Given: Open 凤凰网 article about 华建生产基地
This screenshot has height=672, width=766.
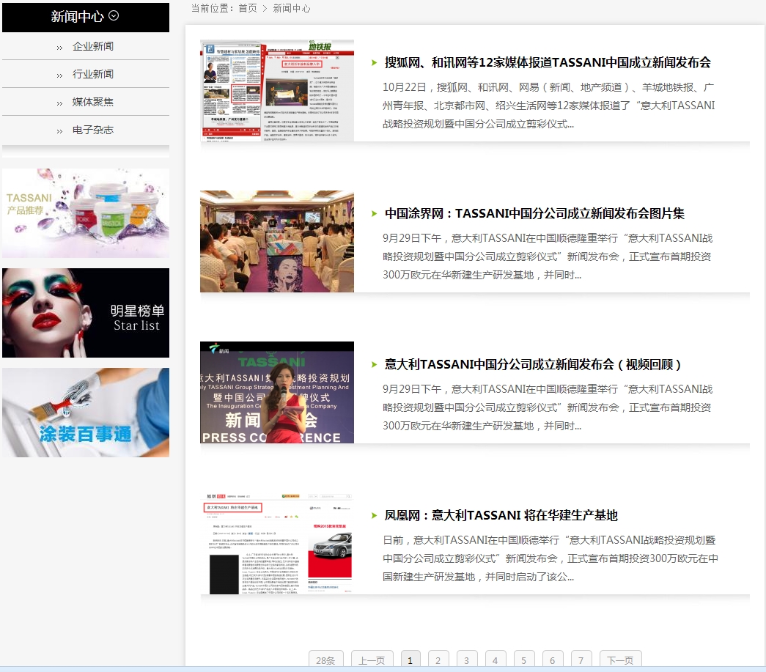Looking at the screenshot, I should [501, 516].
